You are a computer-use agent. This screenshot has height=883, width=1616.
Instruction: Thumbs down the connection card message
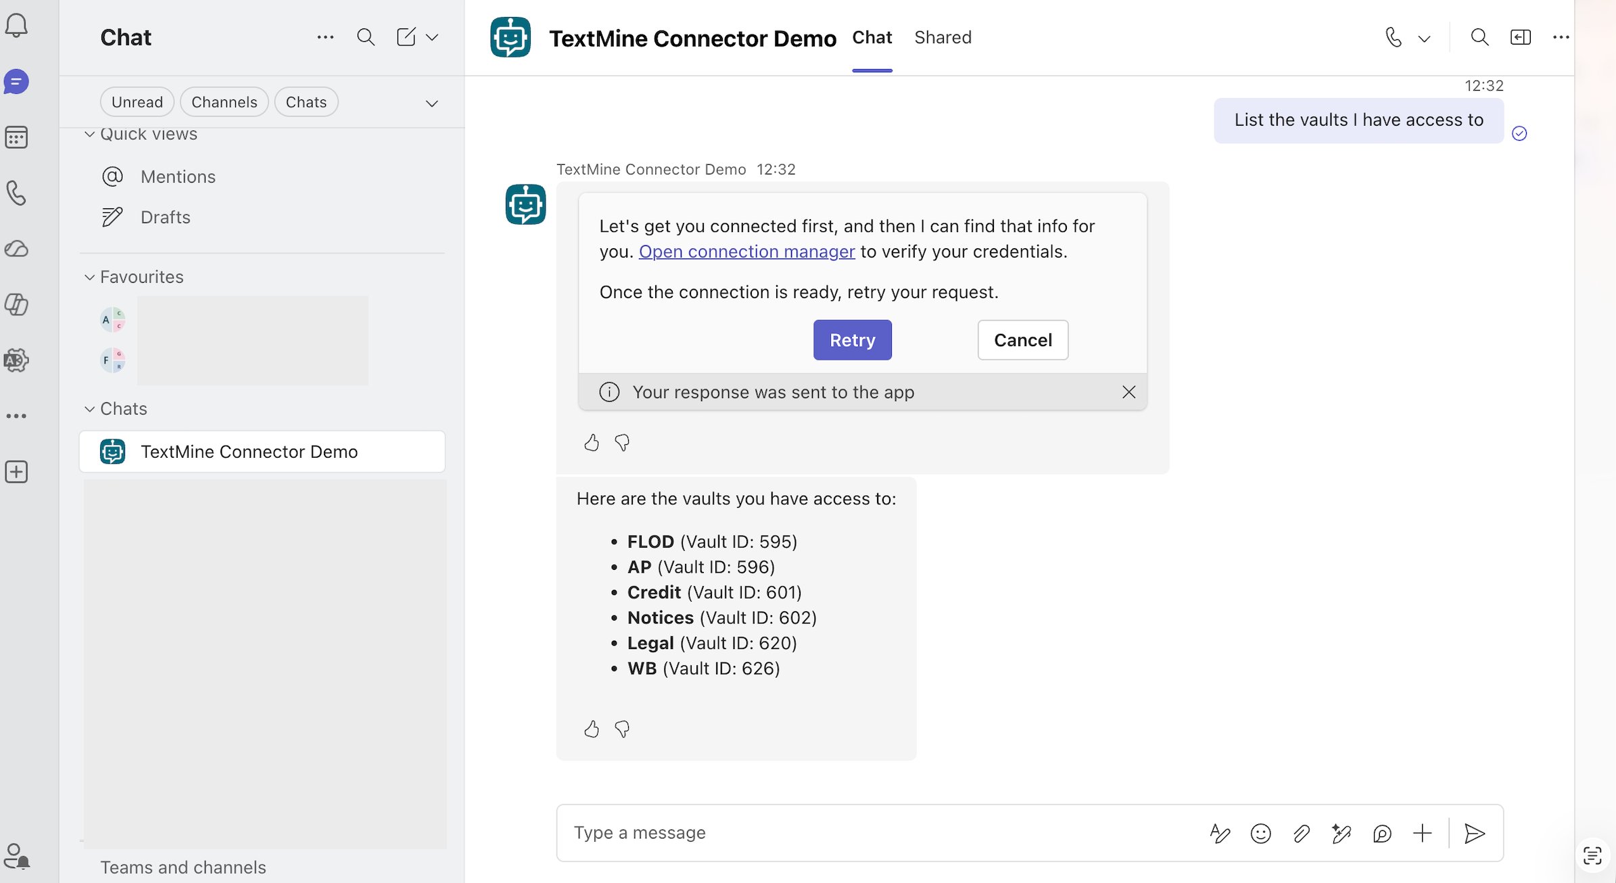pos(622,443)
